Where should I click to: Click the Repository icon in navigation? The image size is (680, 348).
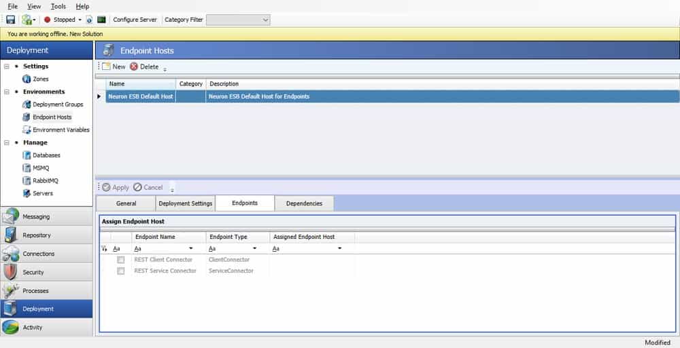tap(10, 235)
